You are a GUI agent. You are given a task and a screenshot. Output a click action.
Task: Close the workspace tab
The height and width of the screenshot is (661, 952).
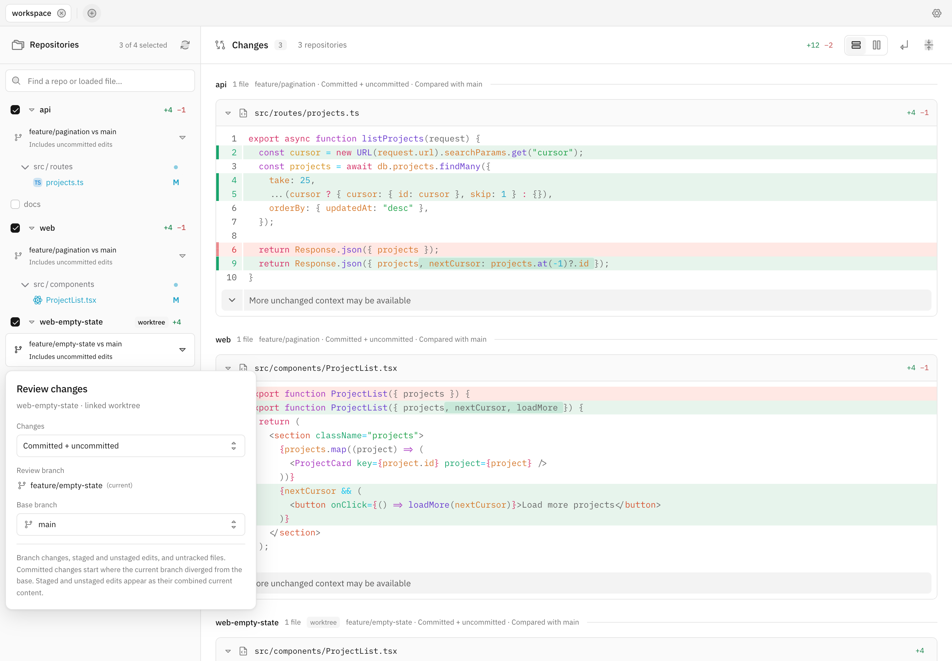coord(61,13)
